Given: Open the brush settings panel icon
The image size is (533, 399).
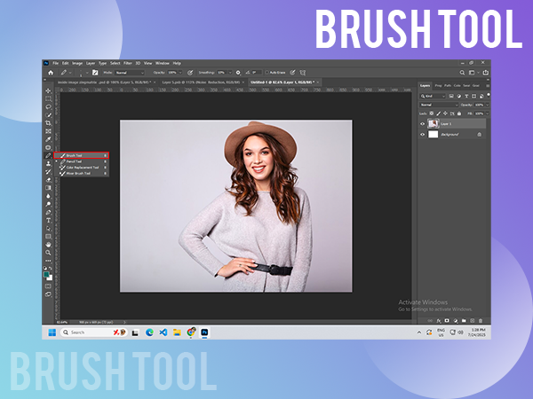Looking at the screenshot, I should [x=95, y=73].
